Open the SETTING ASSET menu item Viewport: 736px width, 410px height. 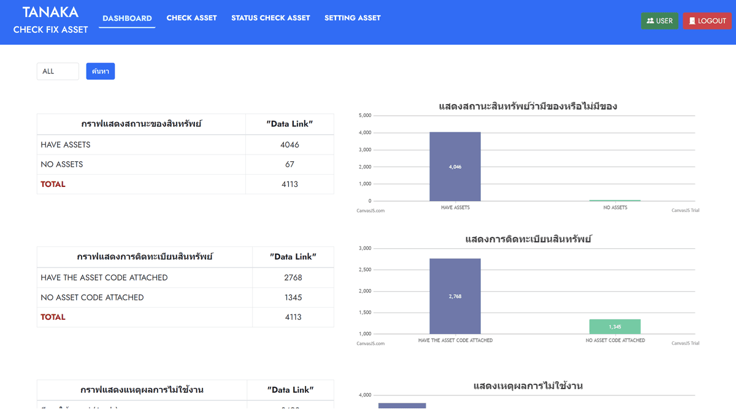point(353,18)
